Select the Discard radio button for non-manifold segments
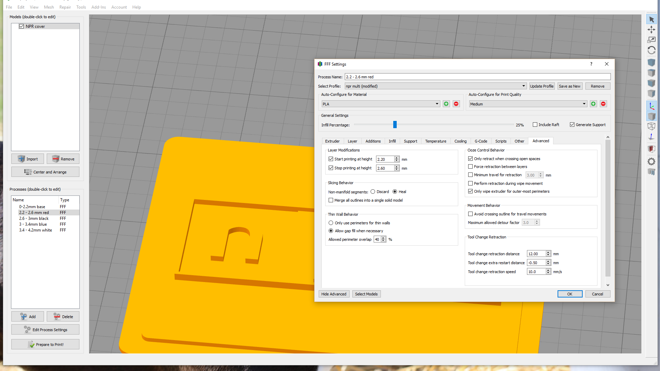This screenshot has width=660, height=371. pyautogui.click(x=373, y=192)
